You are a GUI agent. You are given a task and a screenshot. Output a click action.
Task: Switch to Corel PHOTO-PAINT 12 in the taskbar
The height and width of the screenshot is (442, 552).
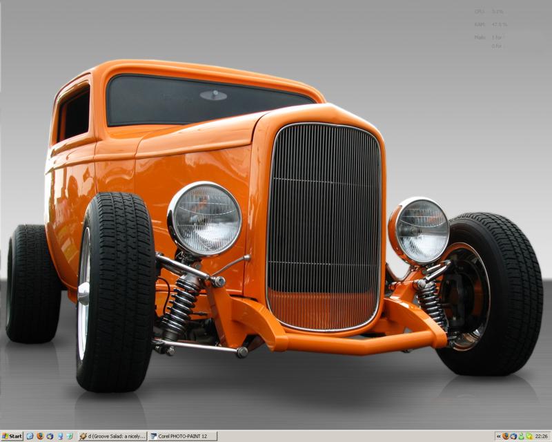(183, 436)
